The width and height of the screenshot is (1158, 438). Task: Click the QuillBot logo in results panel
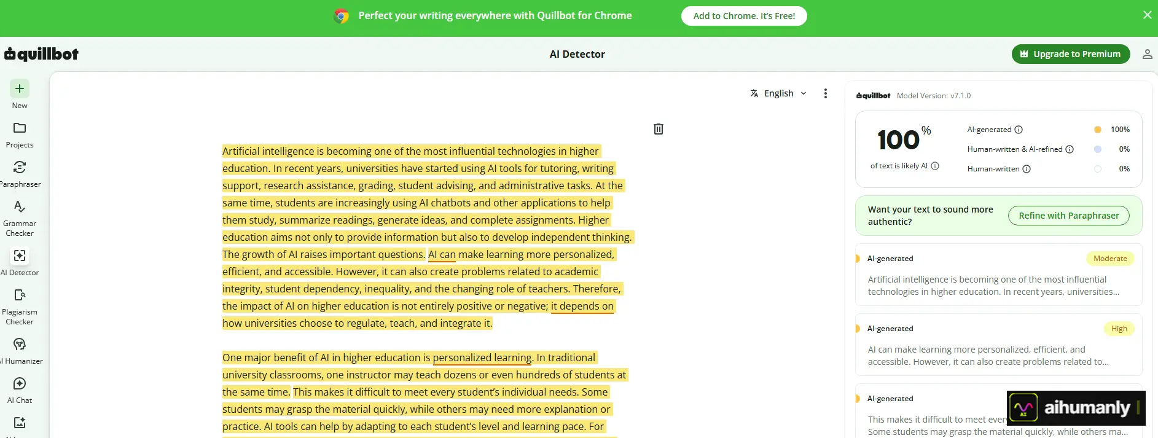coord(873,96)
